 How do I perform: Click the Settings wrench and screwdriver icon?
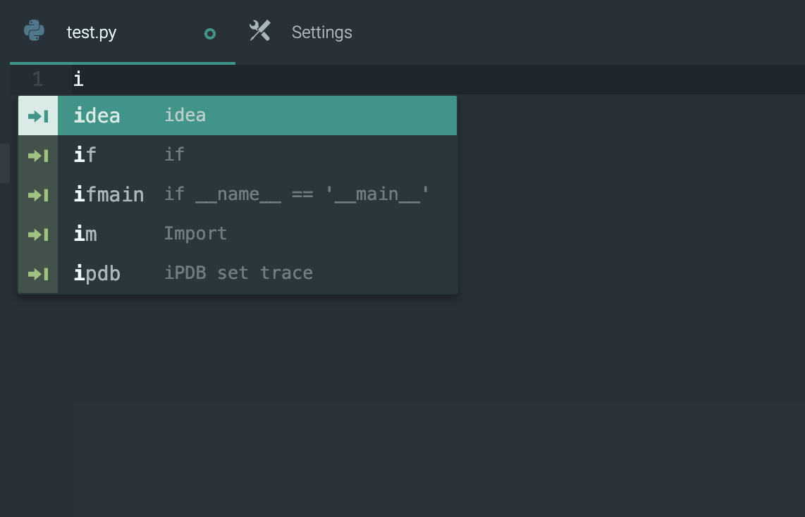pos(260,31)
